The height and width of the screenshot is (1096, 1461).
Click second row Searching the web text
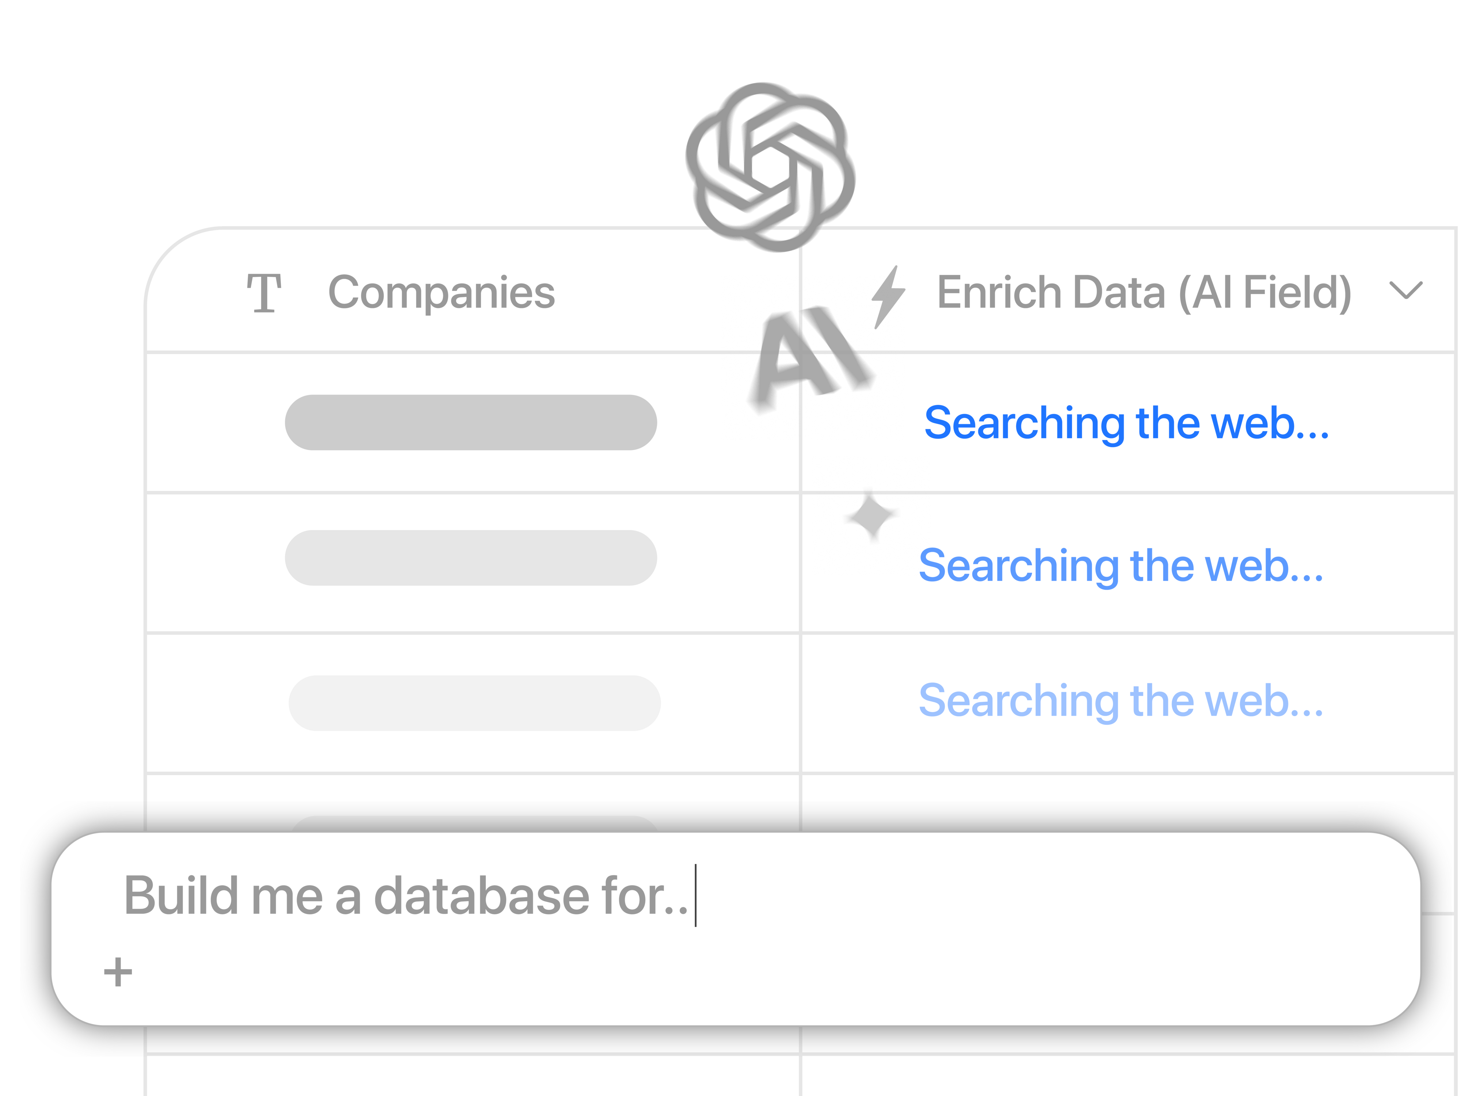[x=1121, y=566]
